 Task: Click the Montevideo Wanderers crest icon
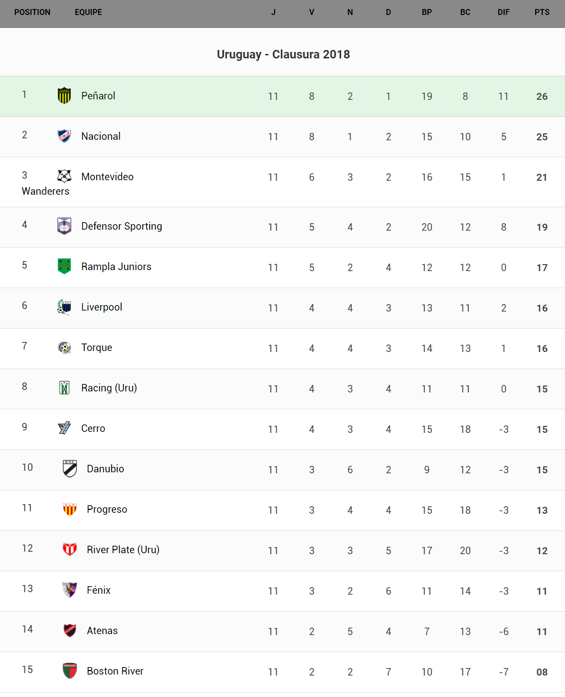pyautogui.click(x=64, y=176)
